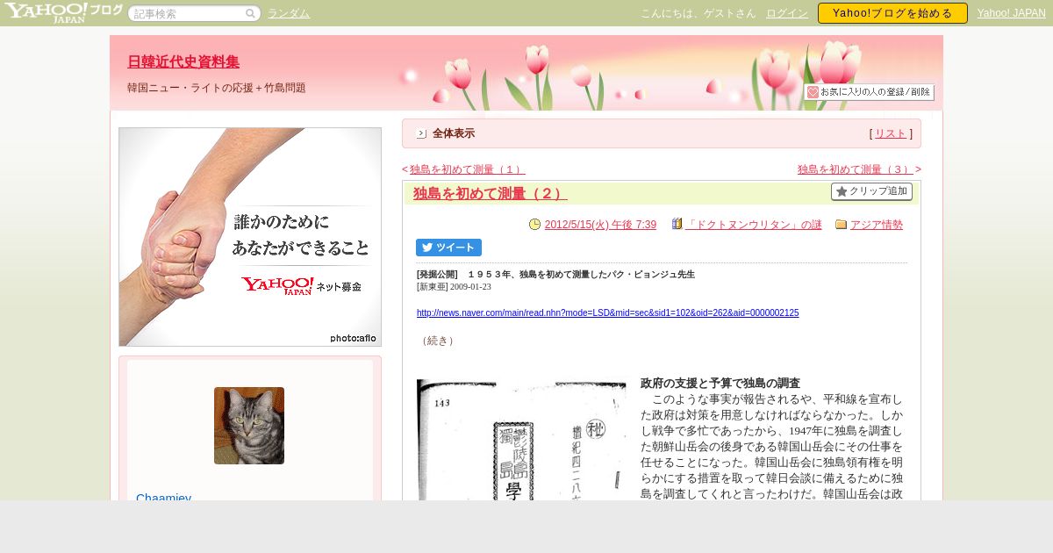Click the scanned document image
The width and height of the screenshot is (1053, 553).
coord(521,440)
